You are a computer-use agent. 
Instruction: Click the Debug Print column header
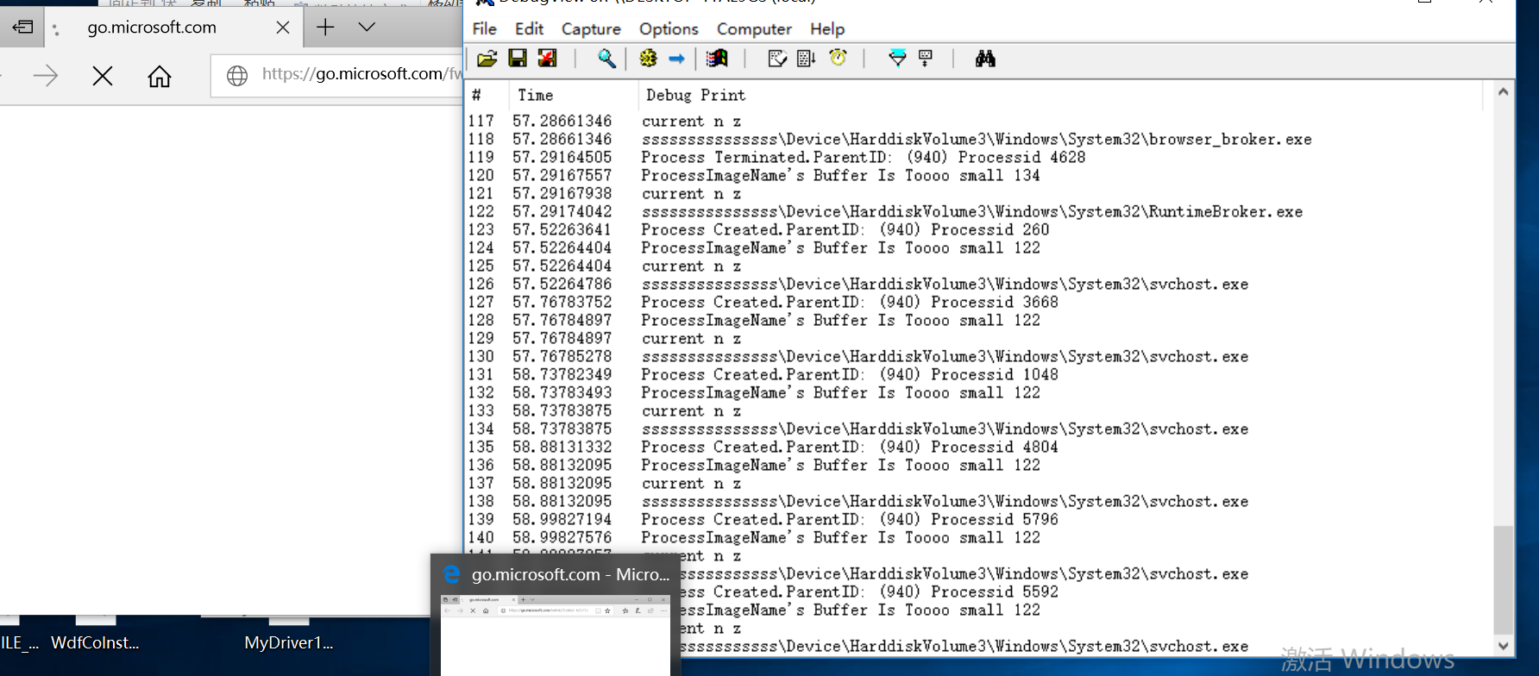(1059, 95)
